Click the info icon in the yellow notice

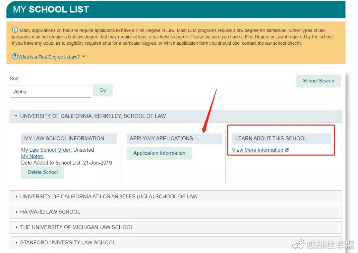tap(15, 30)
